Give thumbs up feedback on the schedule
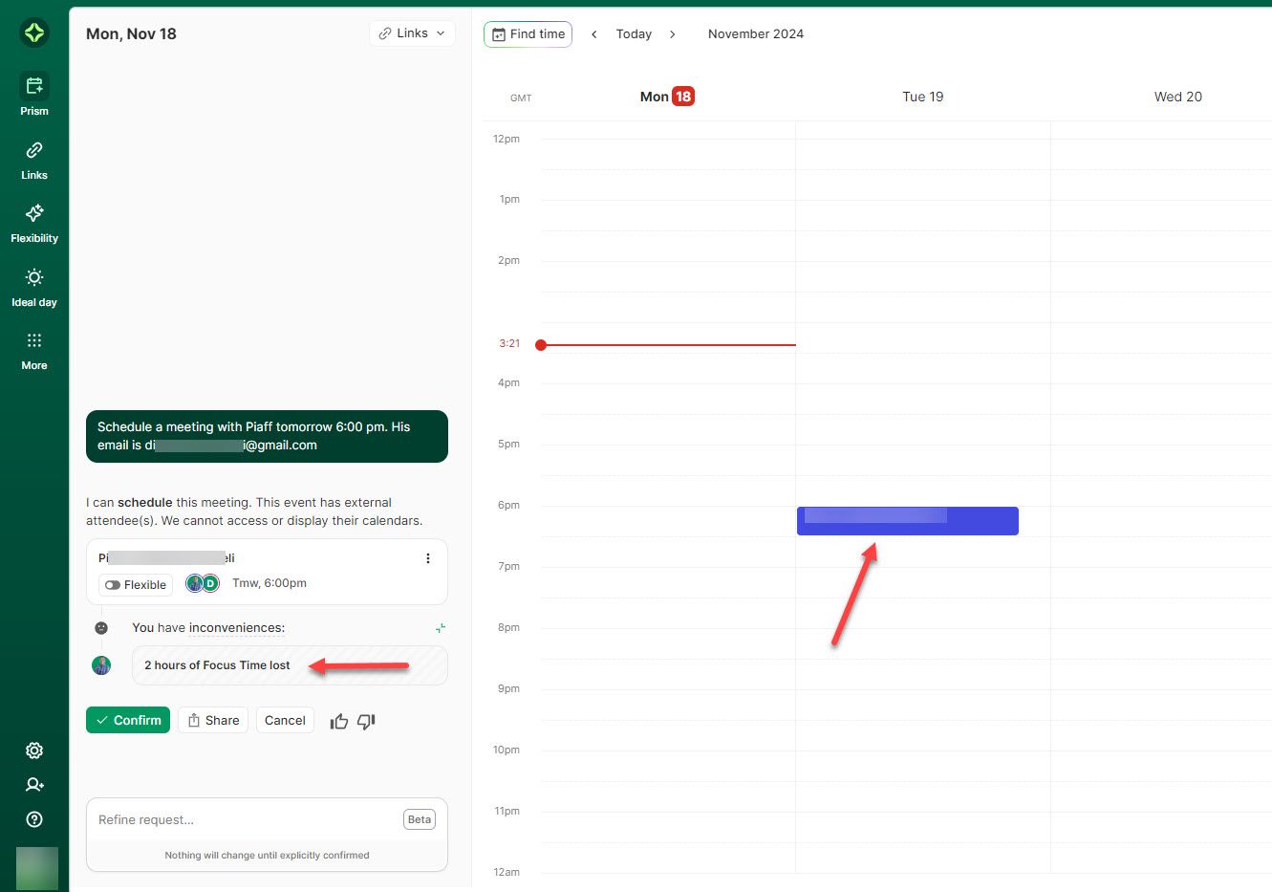Screen dimensions: 1272x892 point(339,721)
